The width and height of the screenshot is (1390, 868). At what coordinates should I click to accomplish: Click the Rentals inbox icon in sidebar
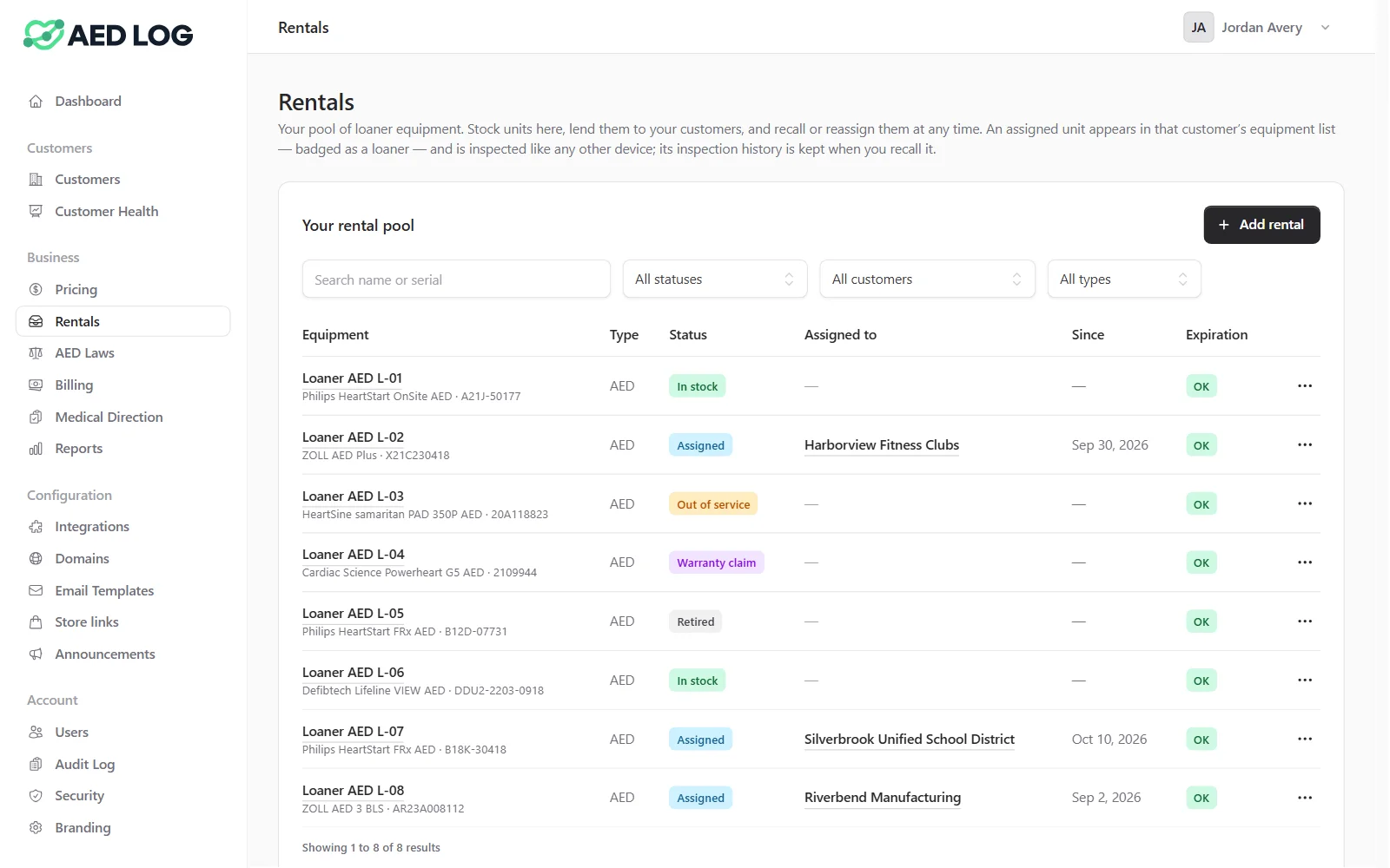pos(36,322)
